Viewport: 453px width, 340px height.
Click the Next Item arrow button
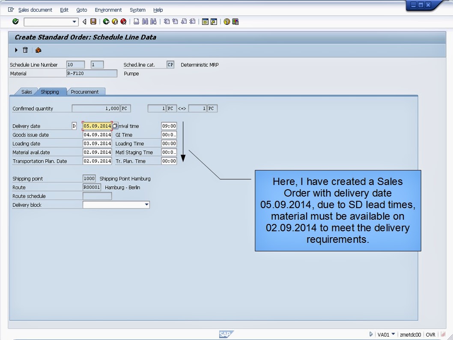(16, 50)
